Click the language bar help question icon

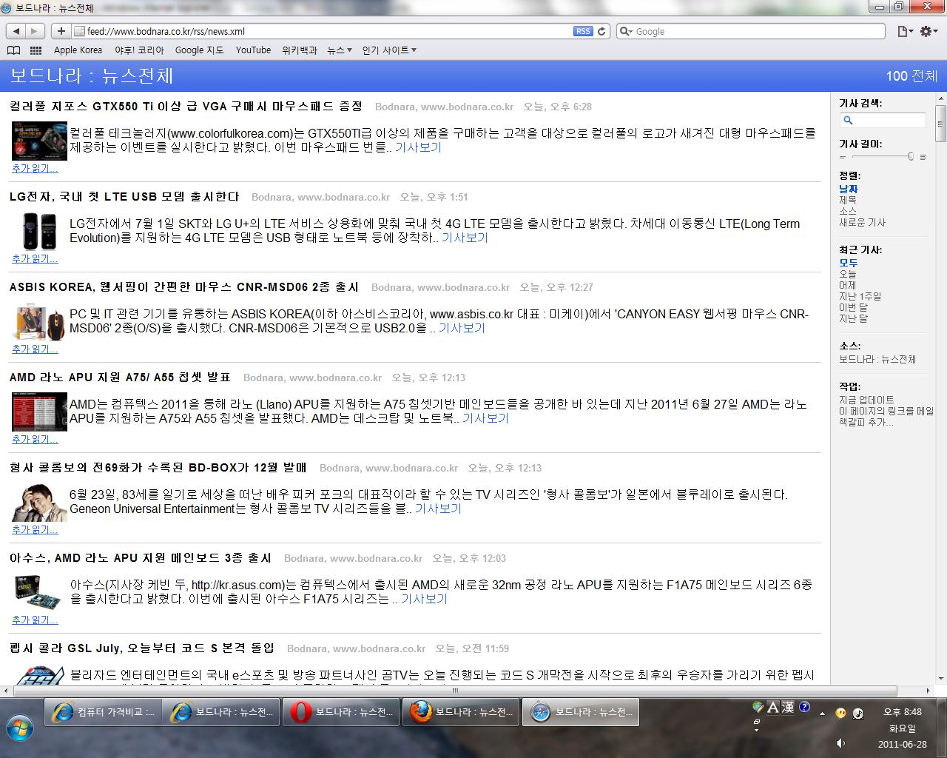[804, 707]
